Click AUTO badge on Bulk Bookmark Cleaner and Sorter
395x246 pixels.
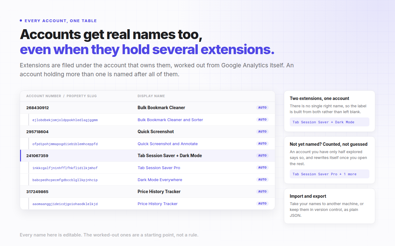coord(262,120)
